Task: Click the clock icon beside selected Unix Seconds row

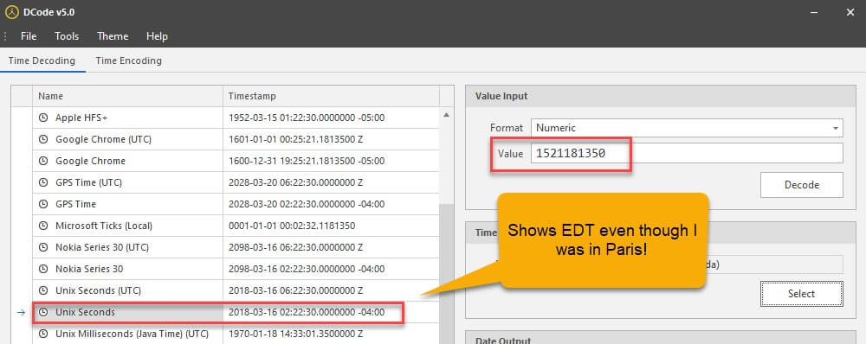Action: (43, 312)
